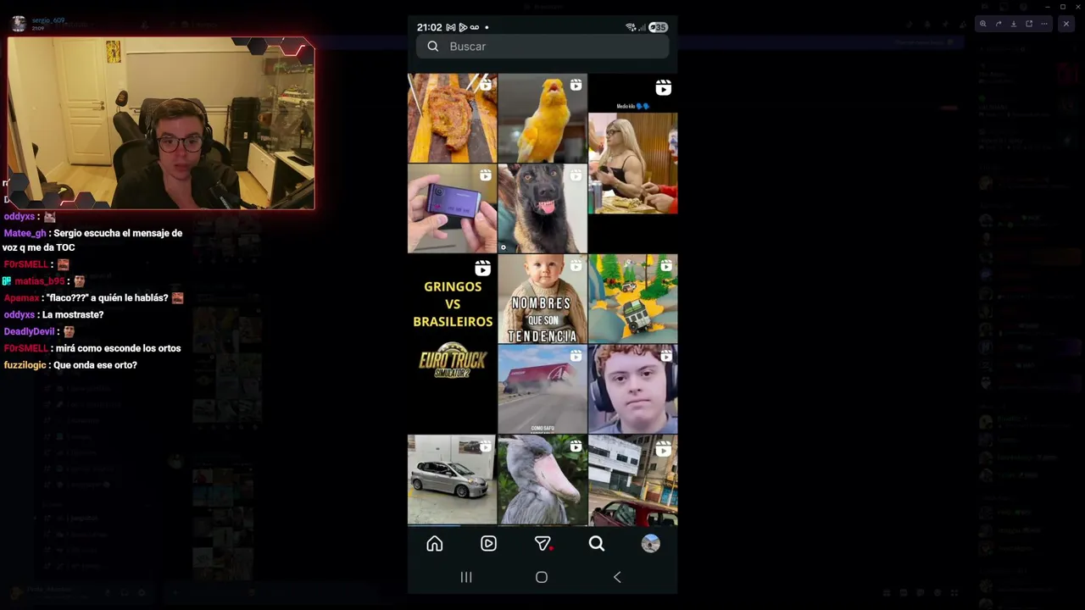Click fuzzilogic chat username
Image resolution: width=1085 pixels, height=610 pixels.
(x=25, y=365)
